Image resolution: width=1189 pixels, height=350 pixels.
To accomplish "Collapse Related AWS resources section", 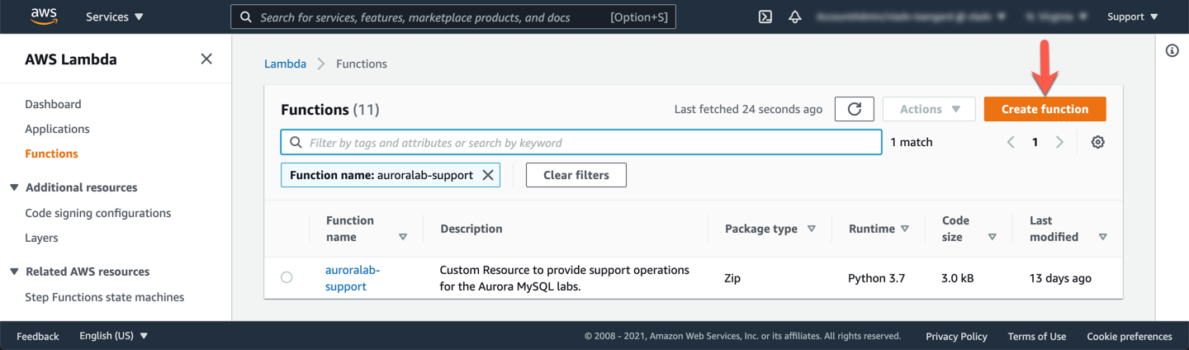I will click(x=14, y=272).
